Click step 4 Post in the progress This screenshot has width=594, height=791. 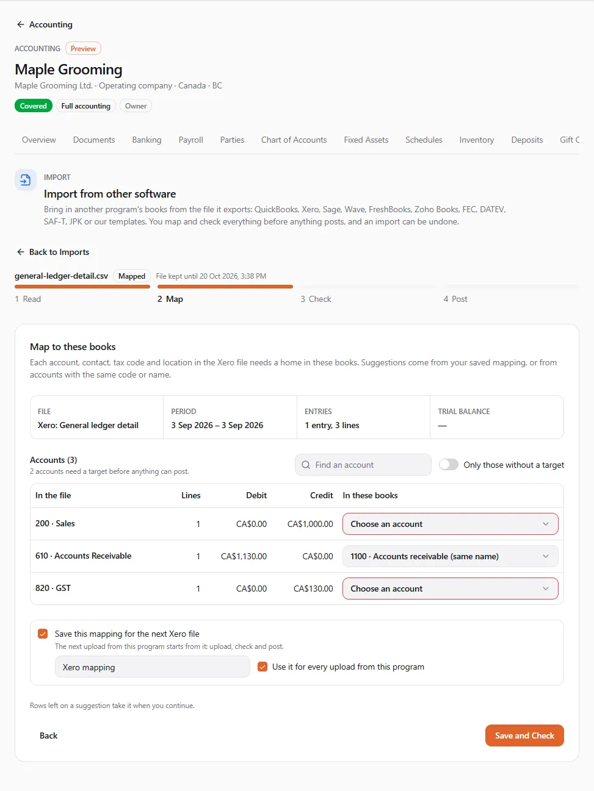click(455, 299)
